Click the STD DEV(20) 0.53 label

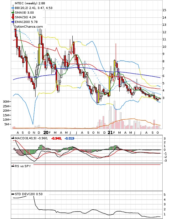tap(29, 194)
